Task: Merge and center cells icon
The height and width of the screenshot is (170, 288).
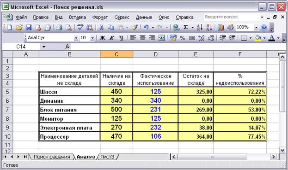Action: [x=161, y=38]
